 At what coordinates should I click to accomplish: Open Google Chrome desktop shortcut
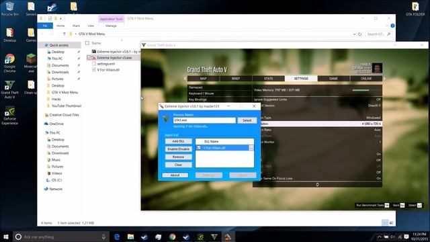click(10, 63)
